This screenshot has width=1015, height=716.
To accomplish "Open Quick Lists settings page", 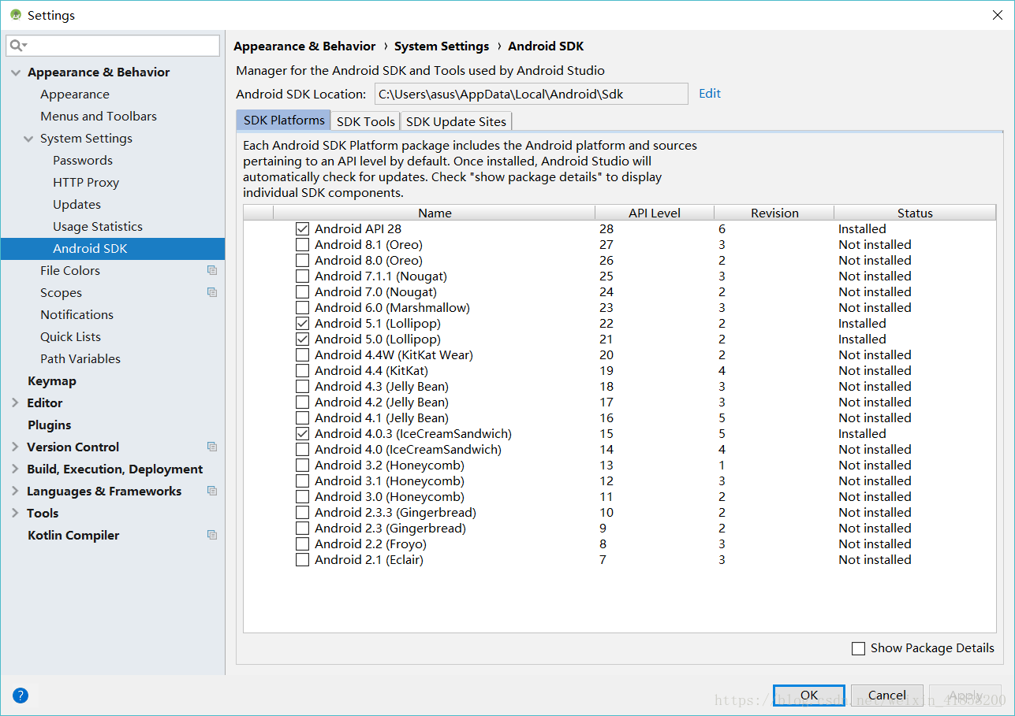I will pos(70,337).
